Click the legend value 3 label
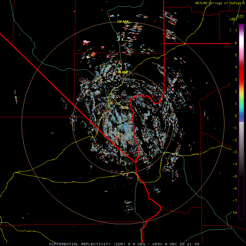Viewport: 246px width, 246px height. tap(236, 79)
